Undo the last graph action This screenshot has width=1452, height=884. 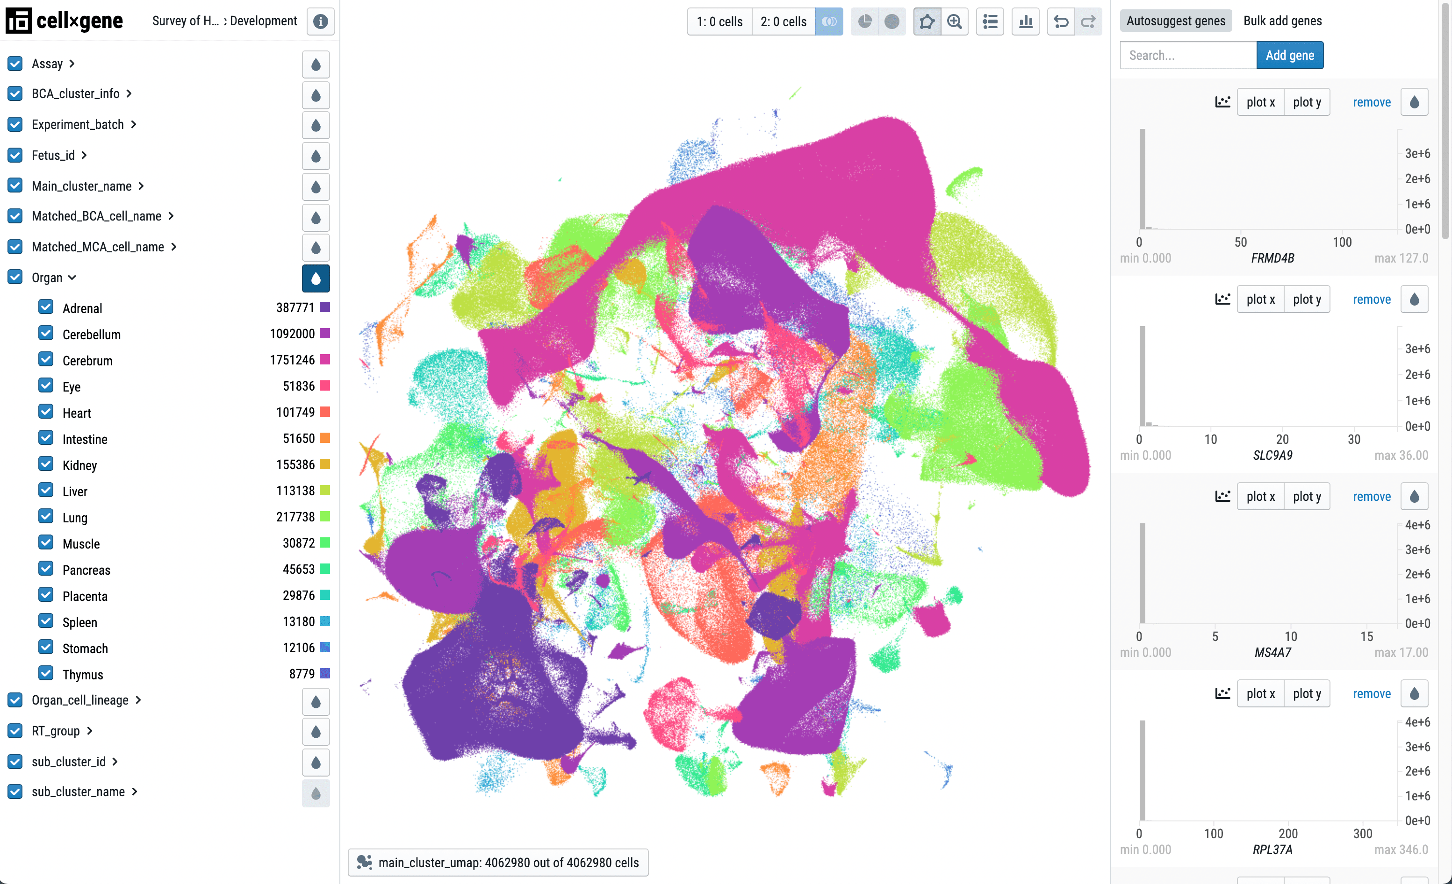[1061, 21]
